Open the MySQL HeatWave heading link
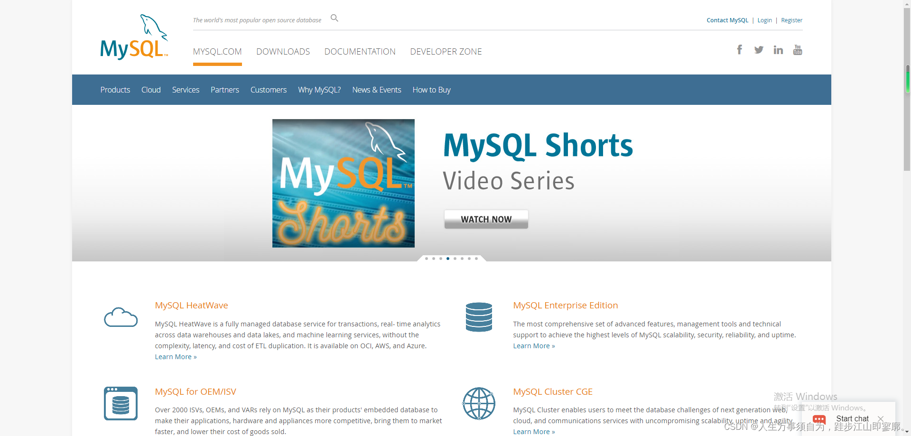Image resolution: width=911 pixels, height=436 pixels. point(191,306)
